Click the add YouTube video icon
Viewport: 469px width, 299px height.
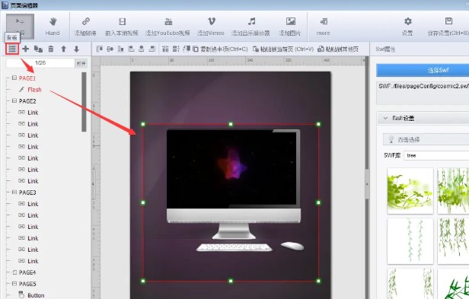[x=168, y=21]
